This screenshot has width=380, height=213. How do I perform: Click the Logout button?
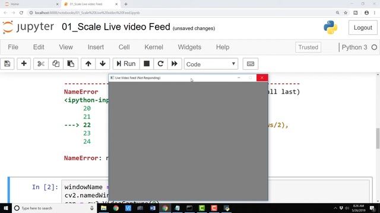363,28
